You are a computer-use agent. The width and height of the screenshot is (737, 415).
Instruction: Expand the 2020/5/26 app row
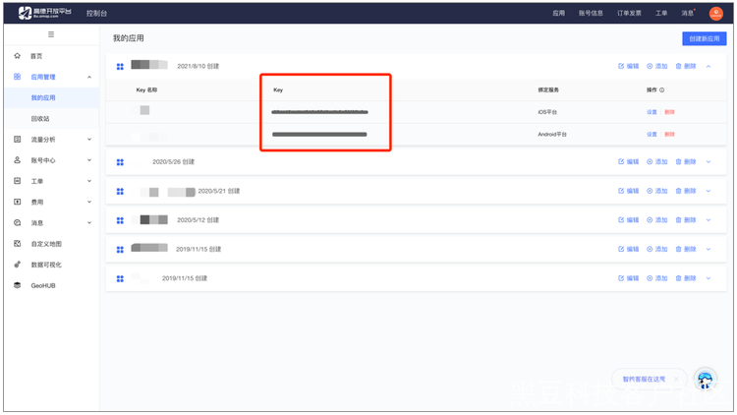point(709,162)
